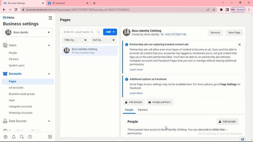Open the Filter by dropdown

76,40
